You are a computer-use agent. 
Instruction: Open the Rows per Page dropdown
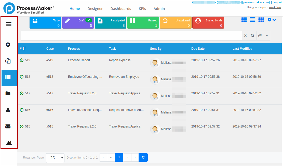click(x=55, y=158)
